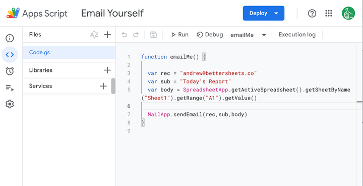Click the sidebar vertical scrollbar handle
The image size is (363, 186).
(113, 86)
